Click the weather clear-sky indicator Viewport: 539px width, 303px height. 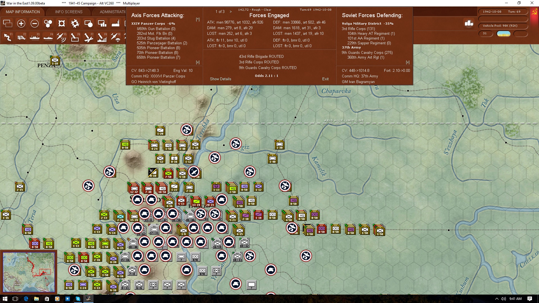pos(503,34)
